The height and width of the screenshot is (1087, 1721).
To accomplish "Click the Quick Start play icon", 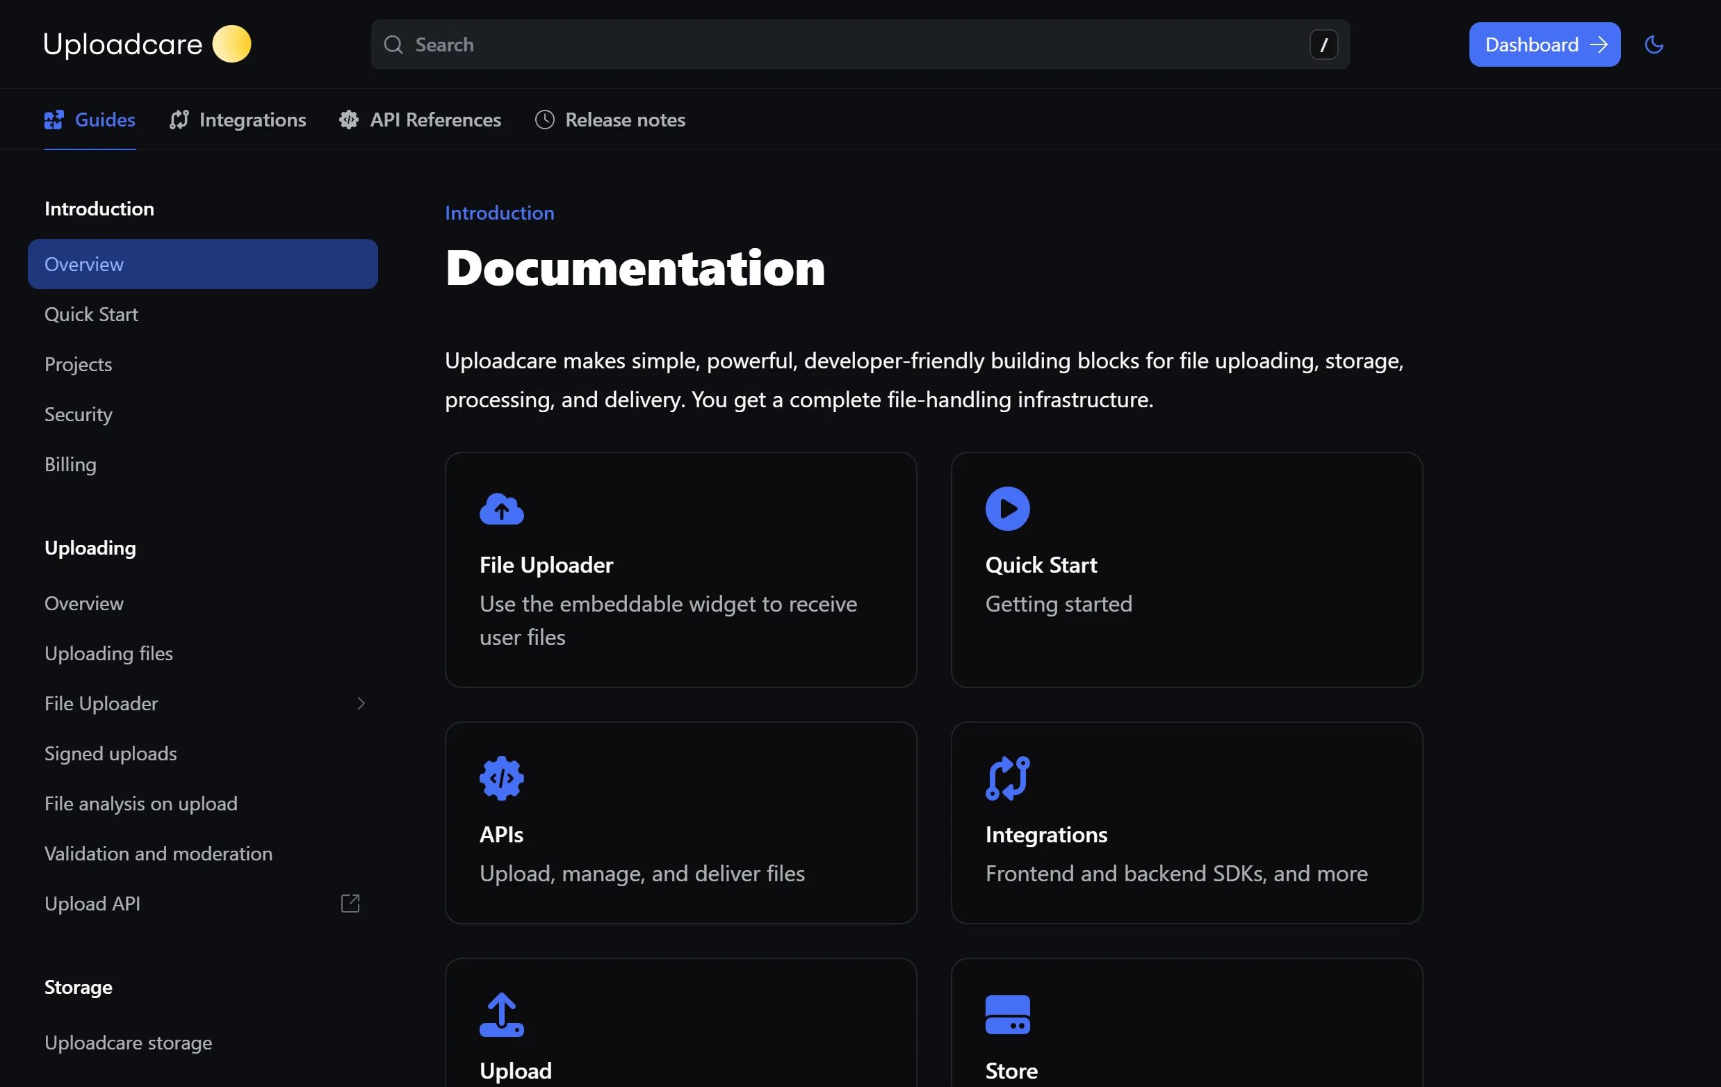I will point(1007,509).
